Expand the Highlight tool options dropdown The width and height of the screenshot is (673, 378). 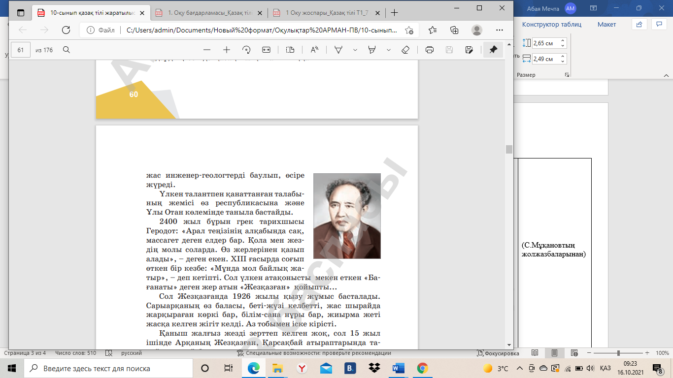(x=389, y=50)
